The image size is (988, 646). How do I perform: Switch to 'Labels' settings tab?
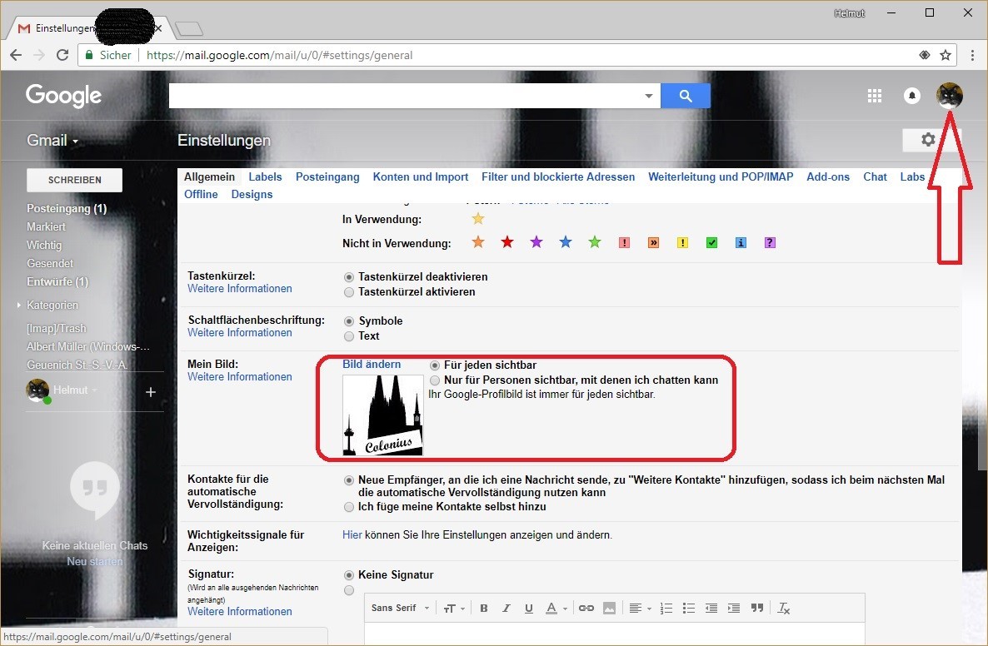pyautogui.click(x=265, y=177)
